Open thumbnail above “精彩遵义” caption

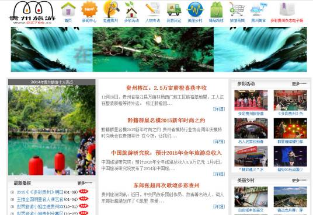coord(251,156)
